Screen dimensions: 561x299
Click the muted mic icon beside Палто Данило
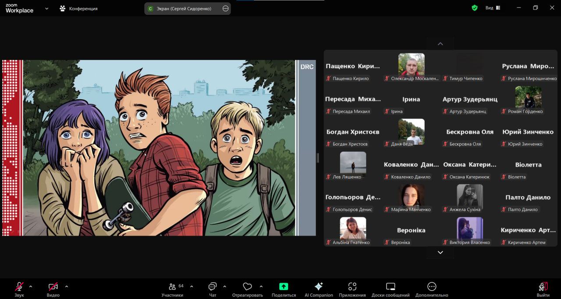point(504,210)
